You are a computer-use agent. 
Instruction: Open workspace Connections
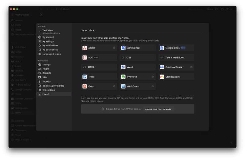tap(54, 90)
